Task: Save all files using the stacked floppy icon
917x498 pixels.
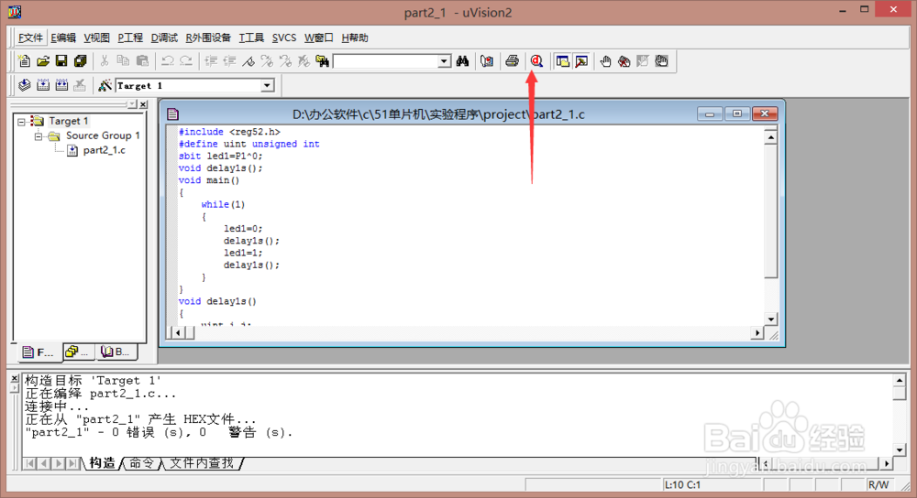Action: click(80, 60)
